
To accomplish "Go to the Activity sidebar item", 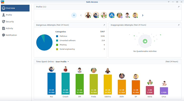I will [10, 28].
